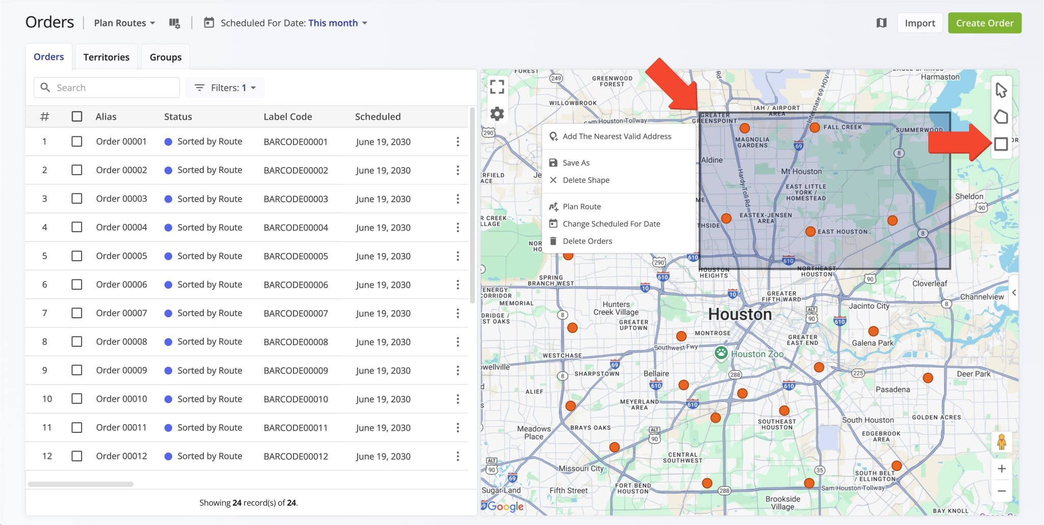
Task: Check the box for Order 00011
Action: tap(77, 427)
